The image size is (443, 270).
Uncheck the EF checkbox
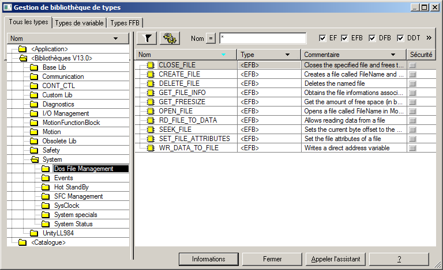coord(322,38)
